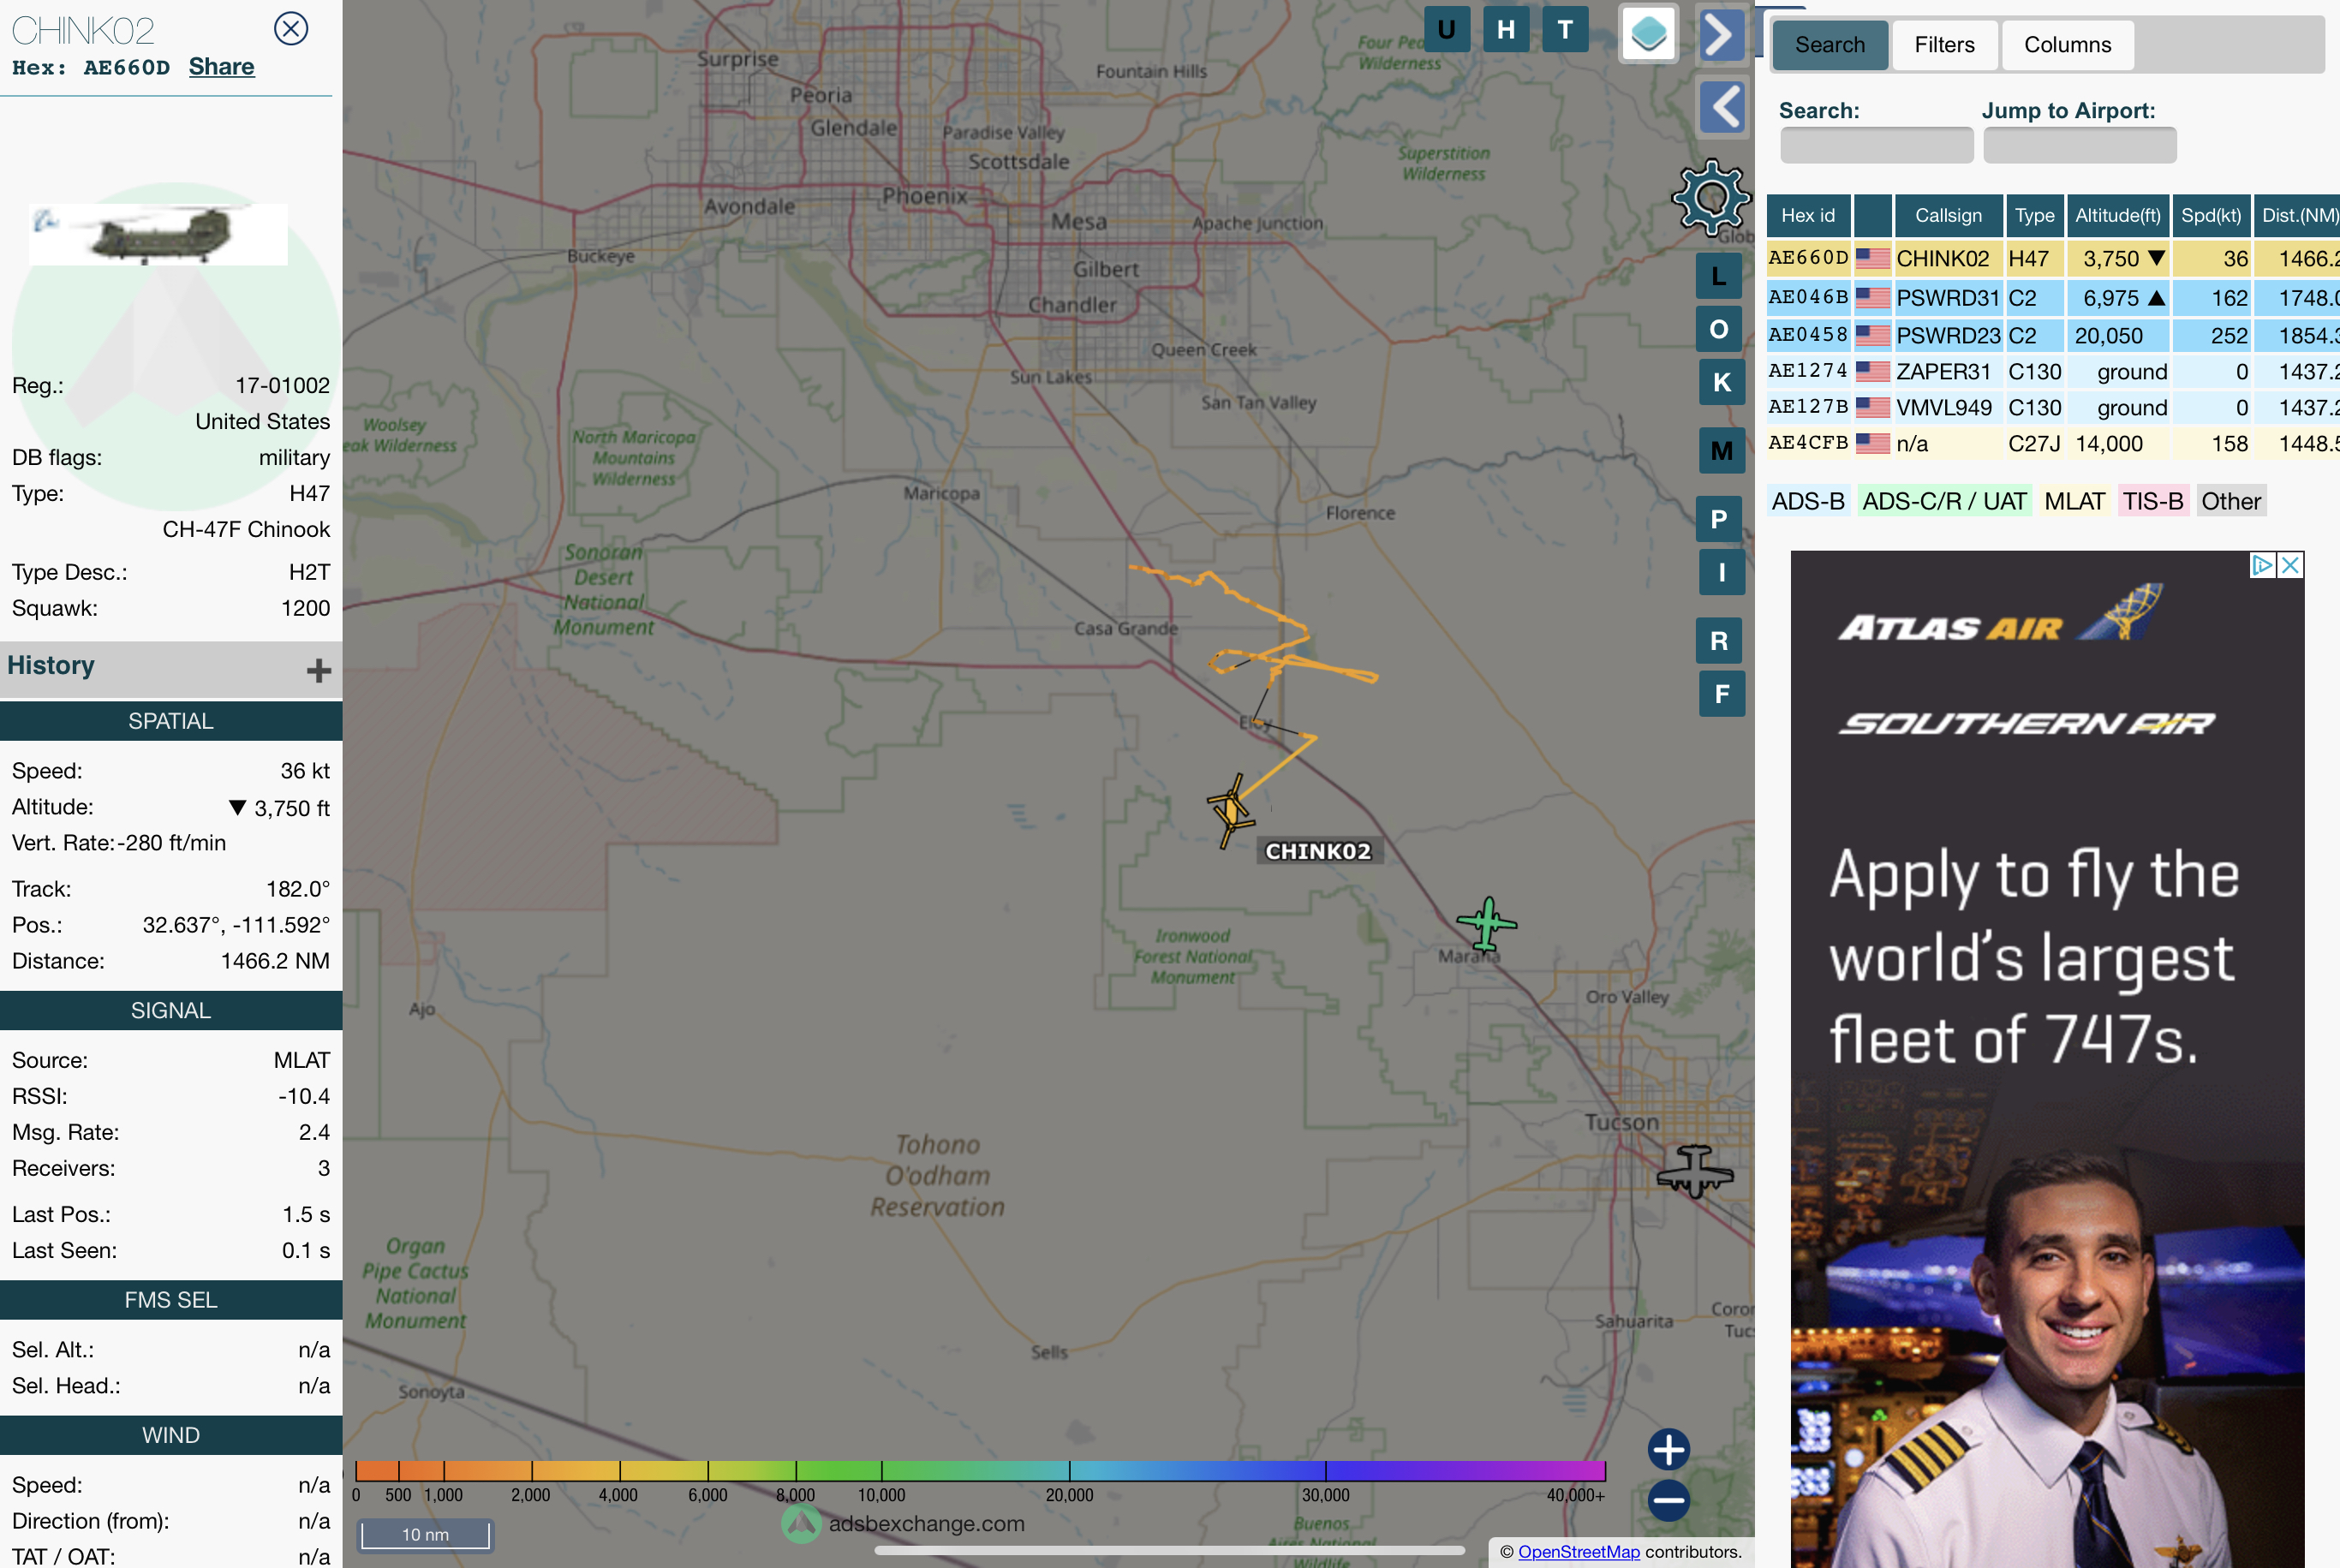2340x1568 pixels.
Task: Click the ADS-C/R / UAT legend label
Action: point(1944,501)
